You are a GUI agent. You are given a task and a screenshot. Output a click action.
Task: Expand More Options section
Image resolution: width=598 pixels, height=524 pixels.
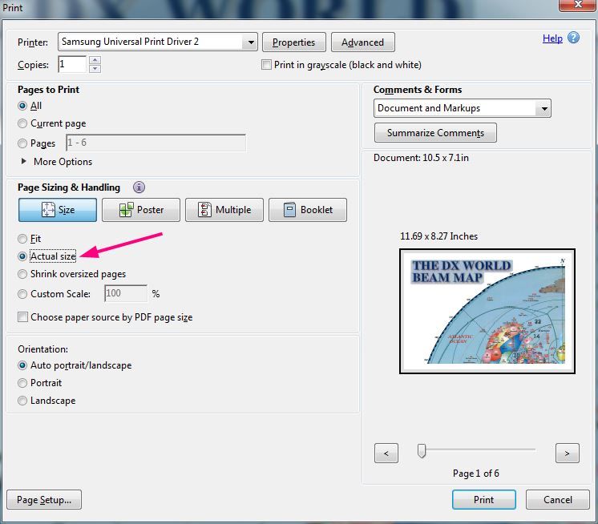24,162
